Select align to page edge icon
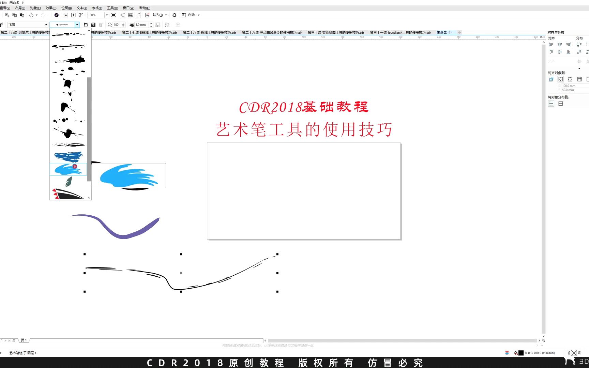This screenshot has width=589, height=368. click(561, 79)
